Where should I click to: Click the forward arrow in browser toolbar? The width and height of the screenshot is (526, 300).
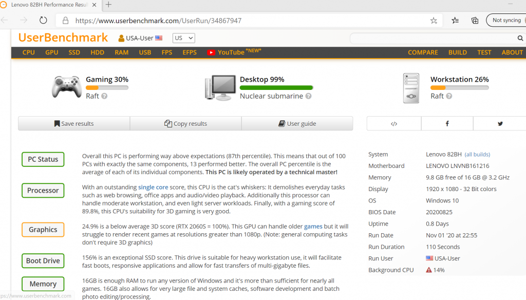(x=24, y=21)
